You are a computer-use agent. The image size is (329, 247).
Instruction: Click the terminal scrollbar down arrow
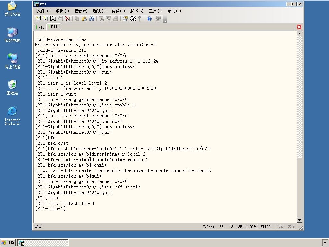click(x=300, y=220)
